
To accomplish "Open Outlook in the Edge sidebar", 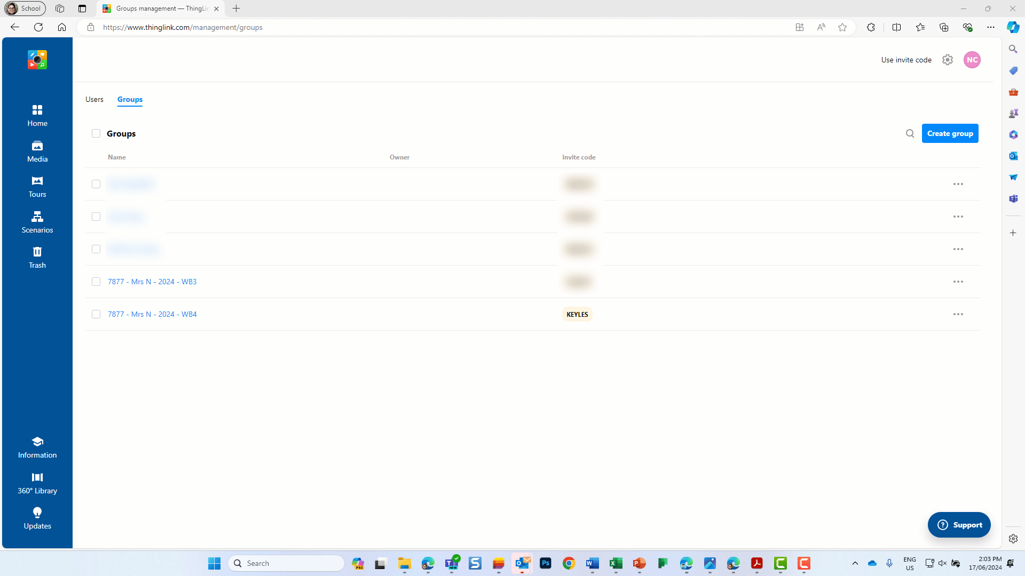I will (1013, 156).
